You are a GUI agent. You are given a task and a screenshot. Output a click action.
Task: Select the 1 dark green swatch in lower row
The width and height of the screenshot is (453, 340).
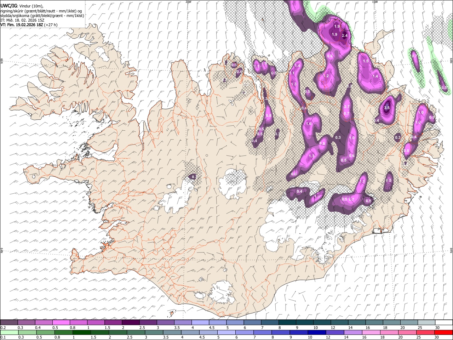pyautogui.click(x=81, y=332)
